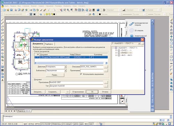Expand the DWS2 tree node
This screenshot has width=174, height=126.
tap(116, 53)
